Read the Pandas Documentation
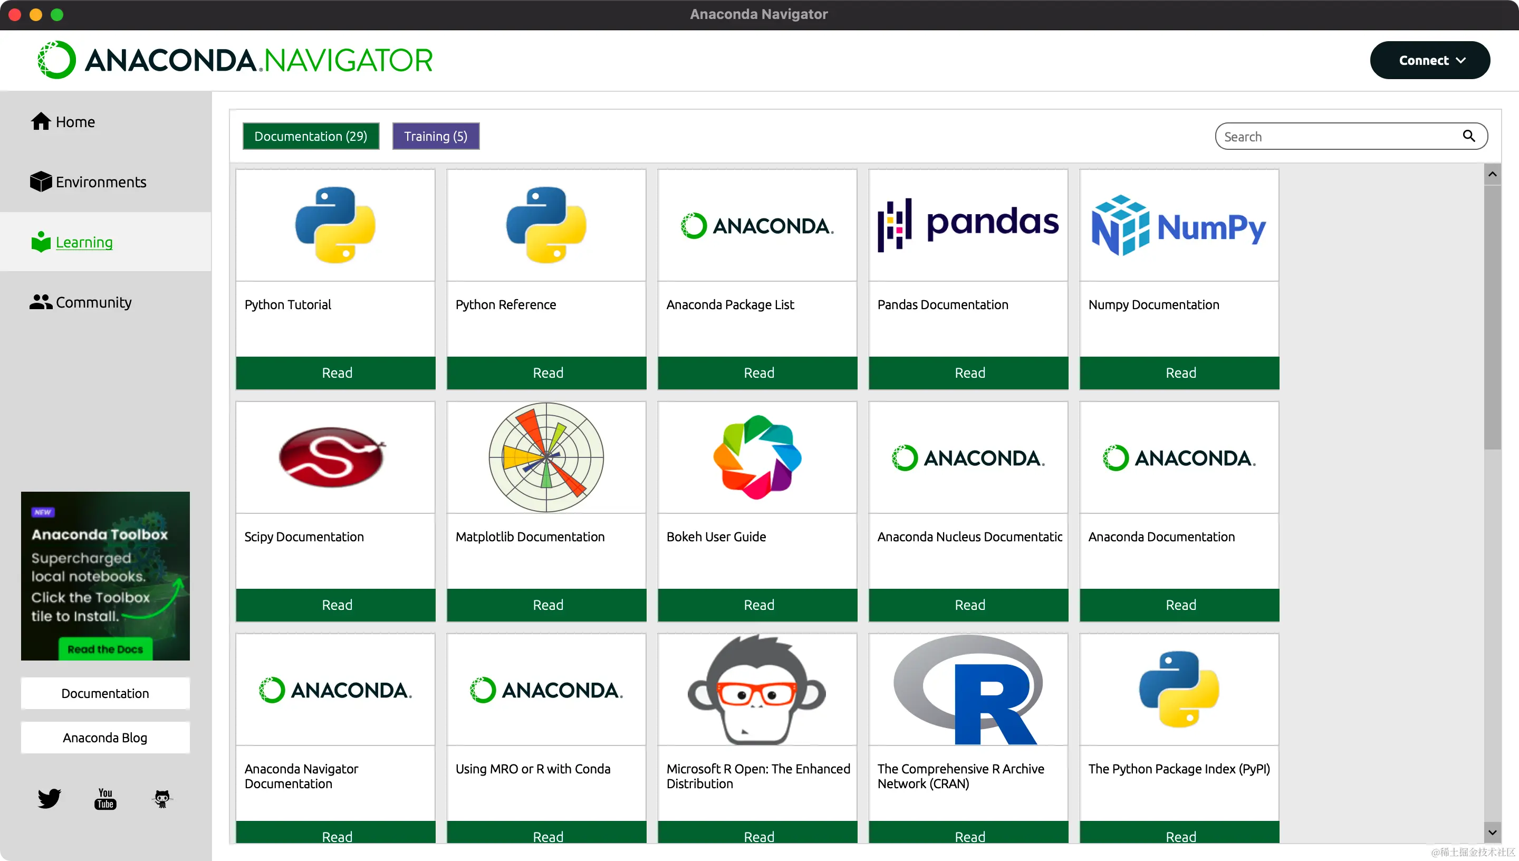The width and height of the screenshot is (1519, 861). 969,373
